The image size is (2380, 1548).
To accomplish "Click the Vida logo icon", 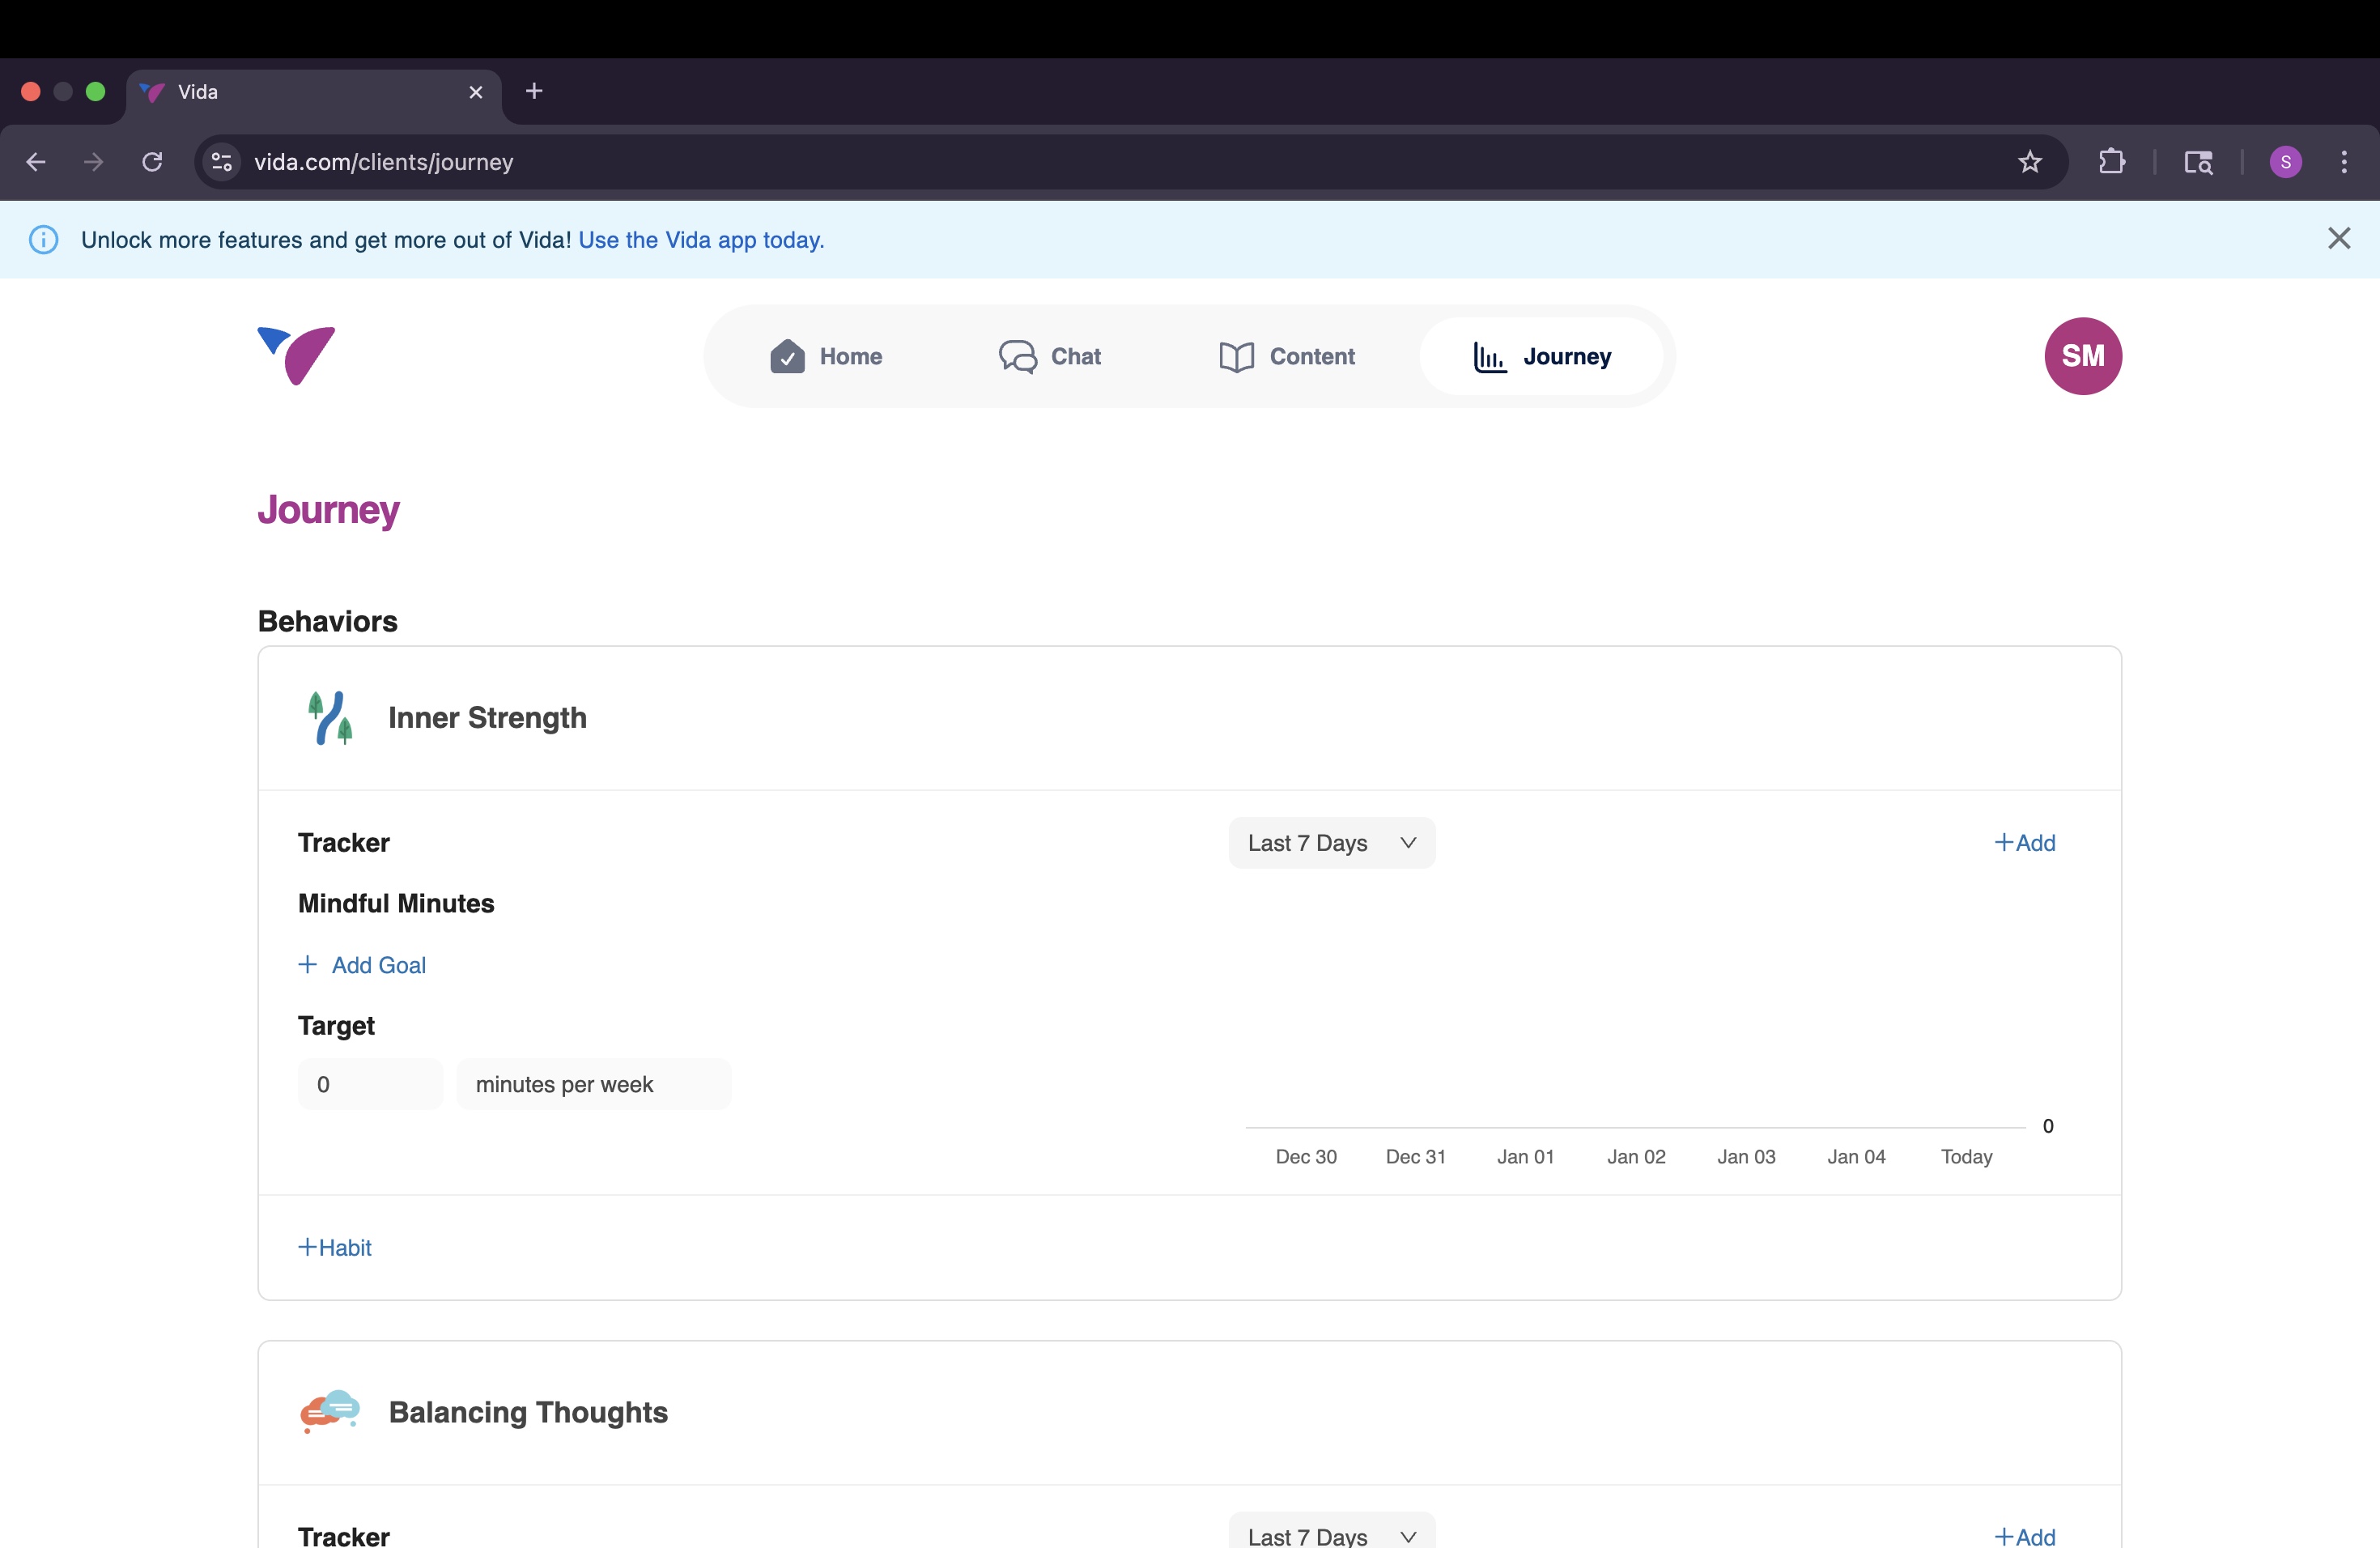I will 296,356.
